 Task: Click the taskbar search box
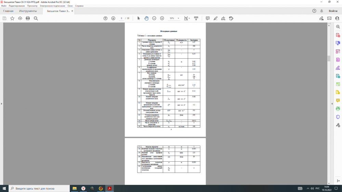(39, 188)
